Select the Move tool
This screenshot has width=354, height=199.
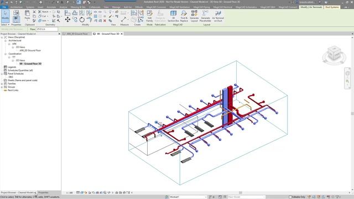tap(67, 20)
